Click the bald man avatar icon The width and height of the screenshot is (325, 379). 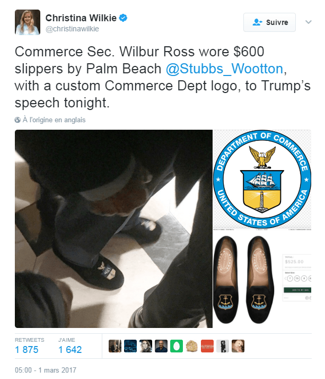(161, 346)
